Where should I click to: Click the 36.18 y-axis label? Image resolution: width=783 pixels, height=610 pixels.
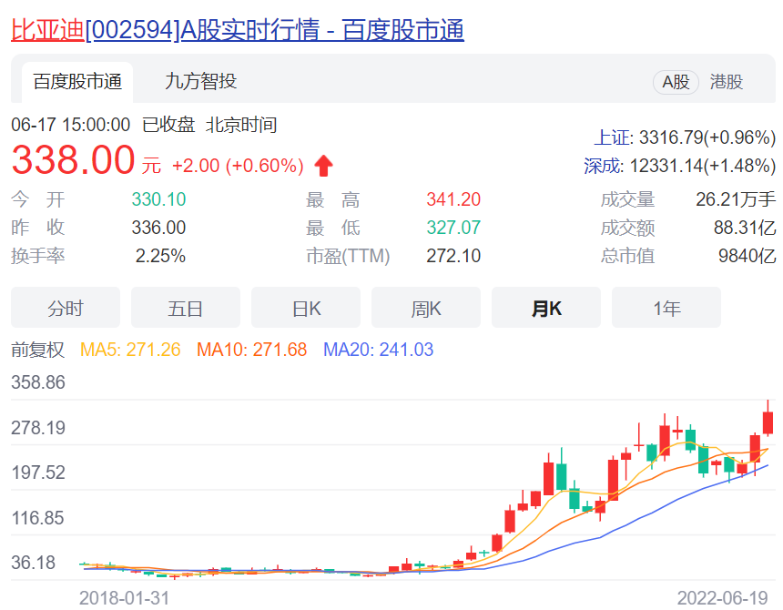[x=33, y=563]
